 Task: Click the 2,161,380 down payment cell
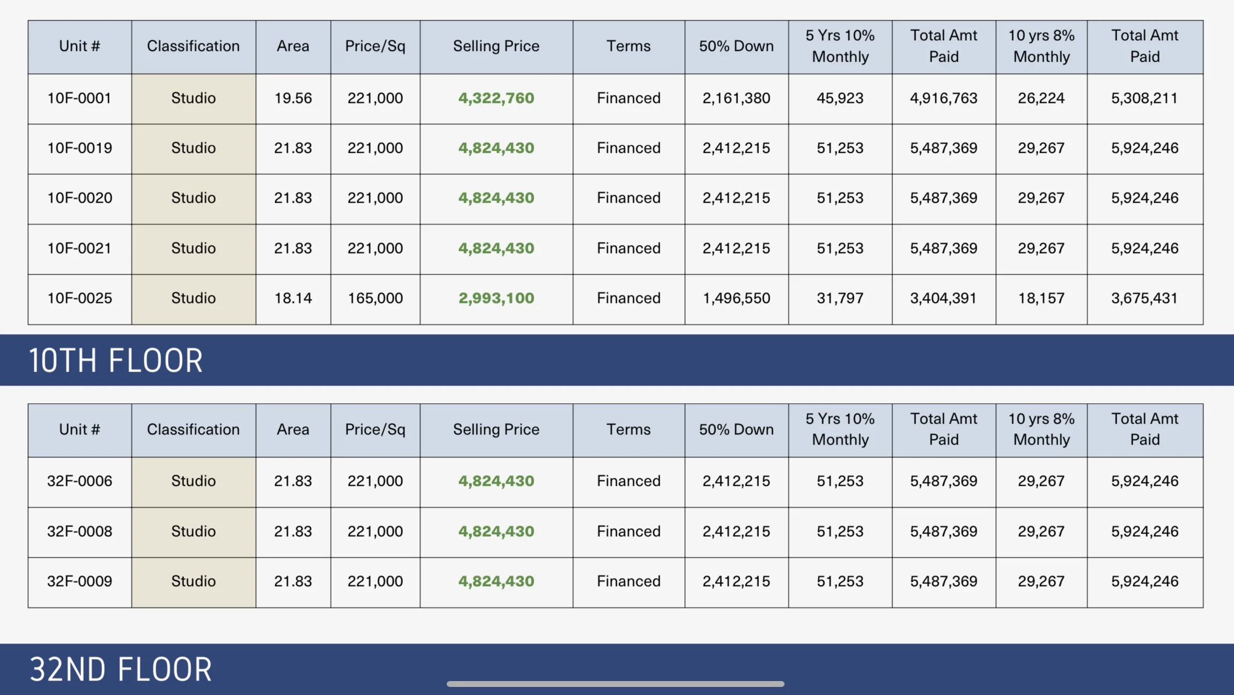[x=736, y=98]
